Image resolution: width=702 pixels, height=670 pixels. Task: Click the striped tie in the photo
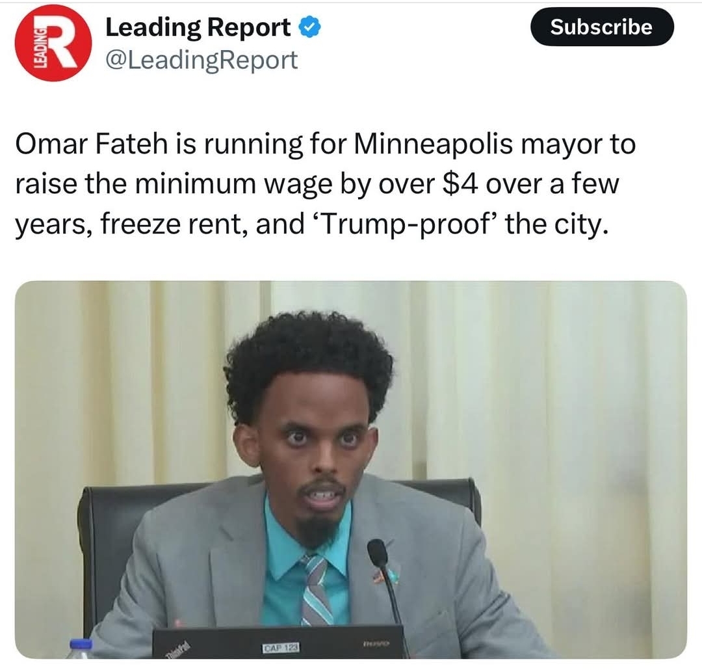(318, 589)
